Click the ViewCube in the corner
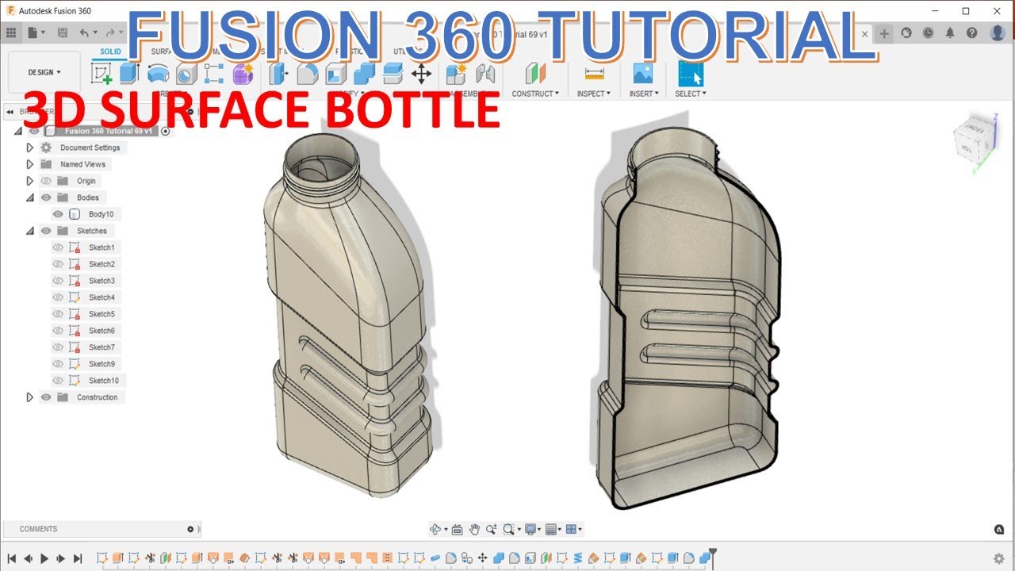 click(971, 140)
